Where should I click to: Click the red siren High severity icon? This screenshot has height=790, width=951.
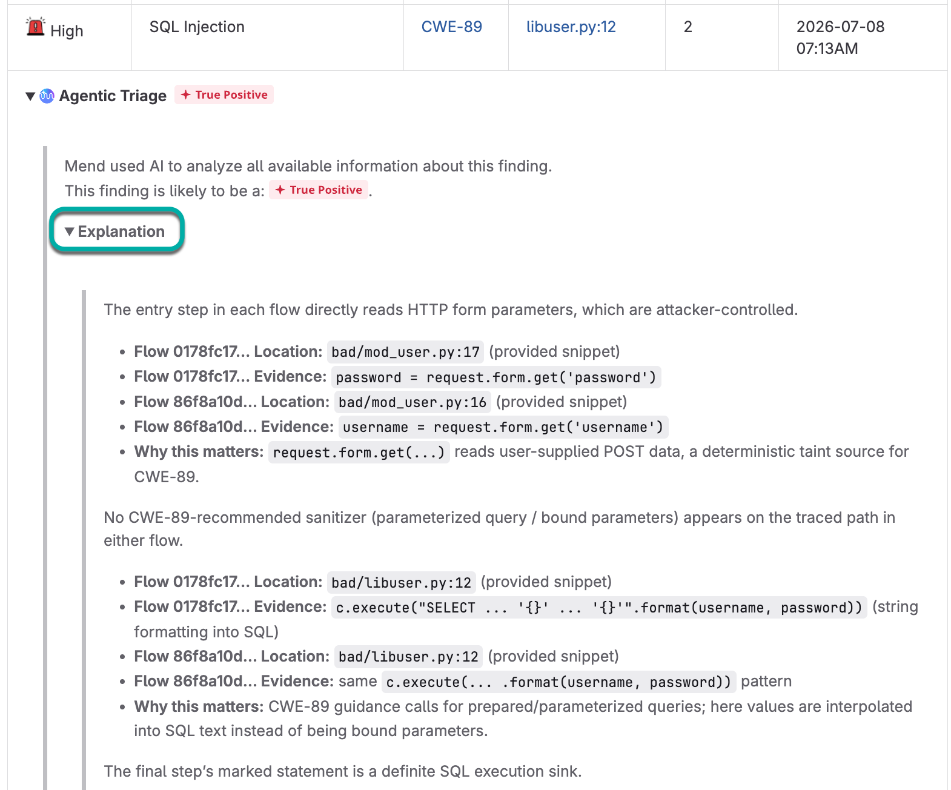36,27
